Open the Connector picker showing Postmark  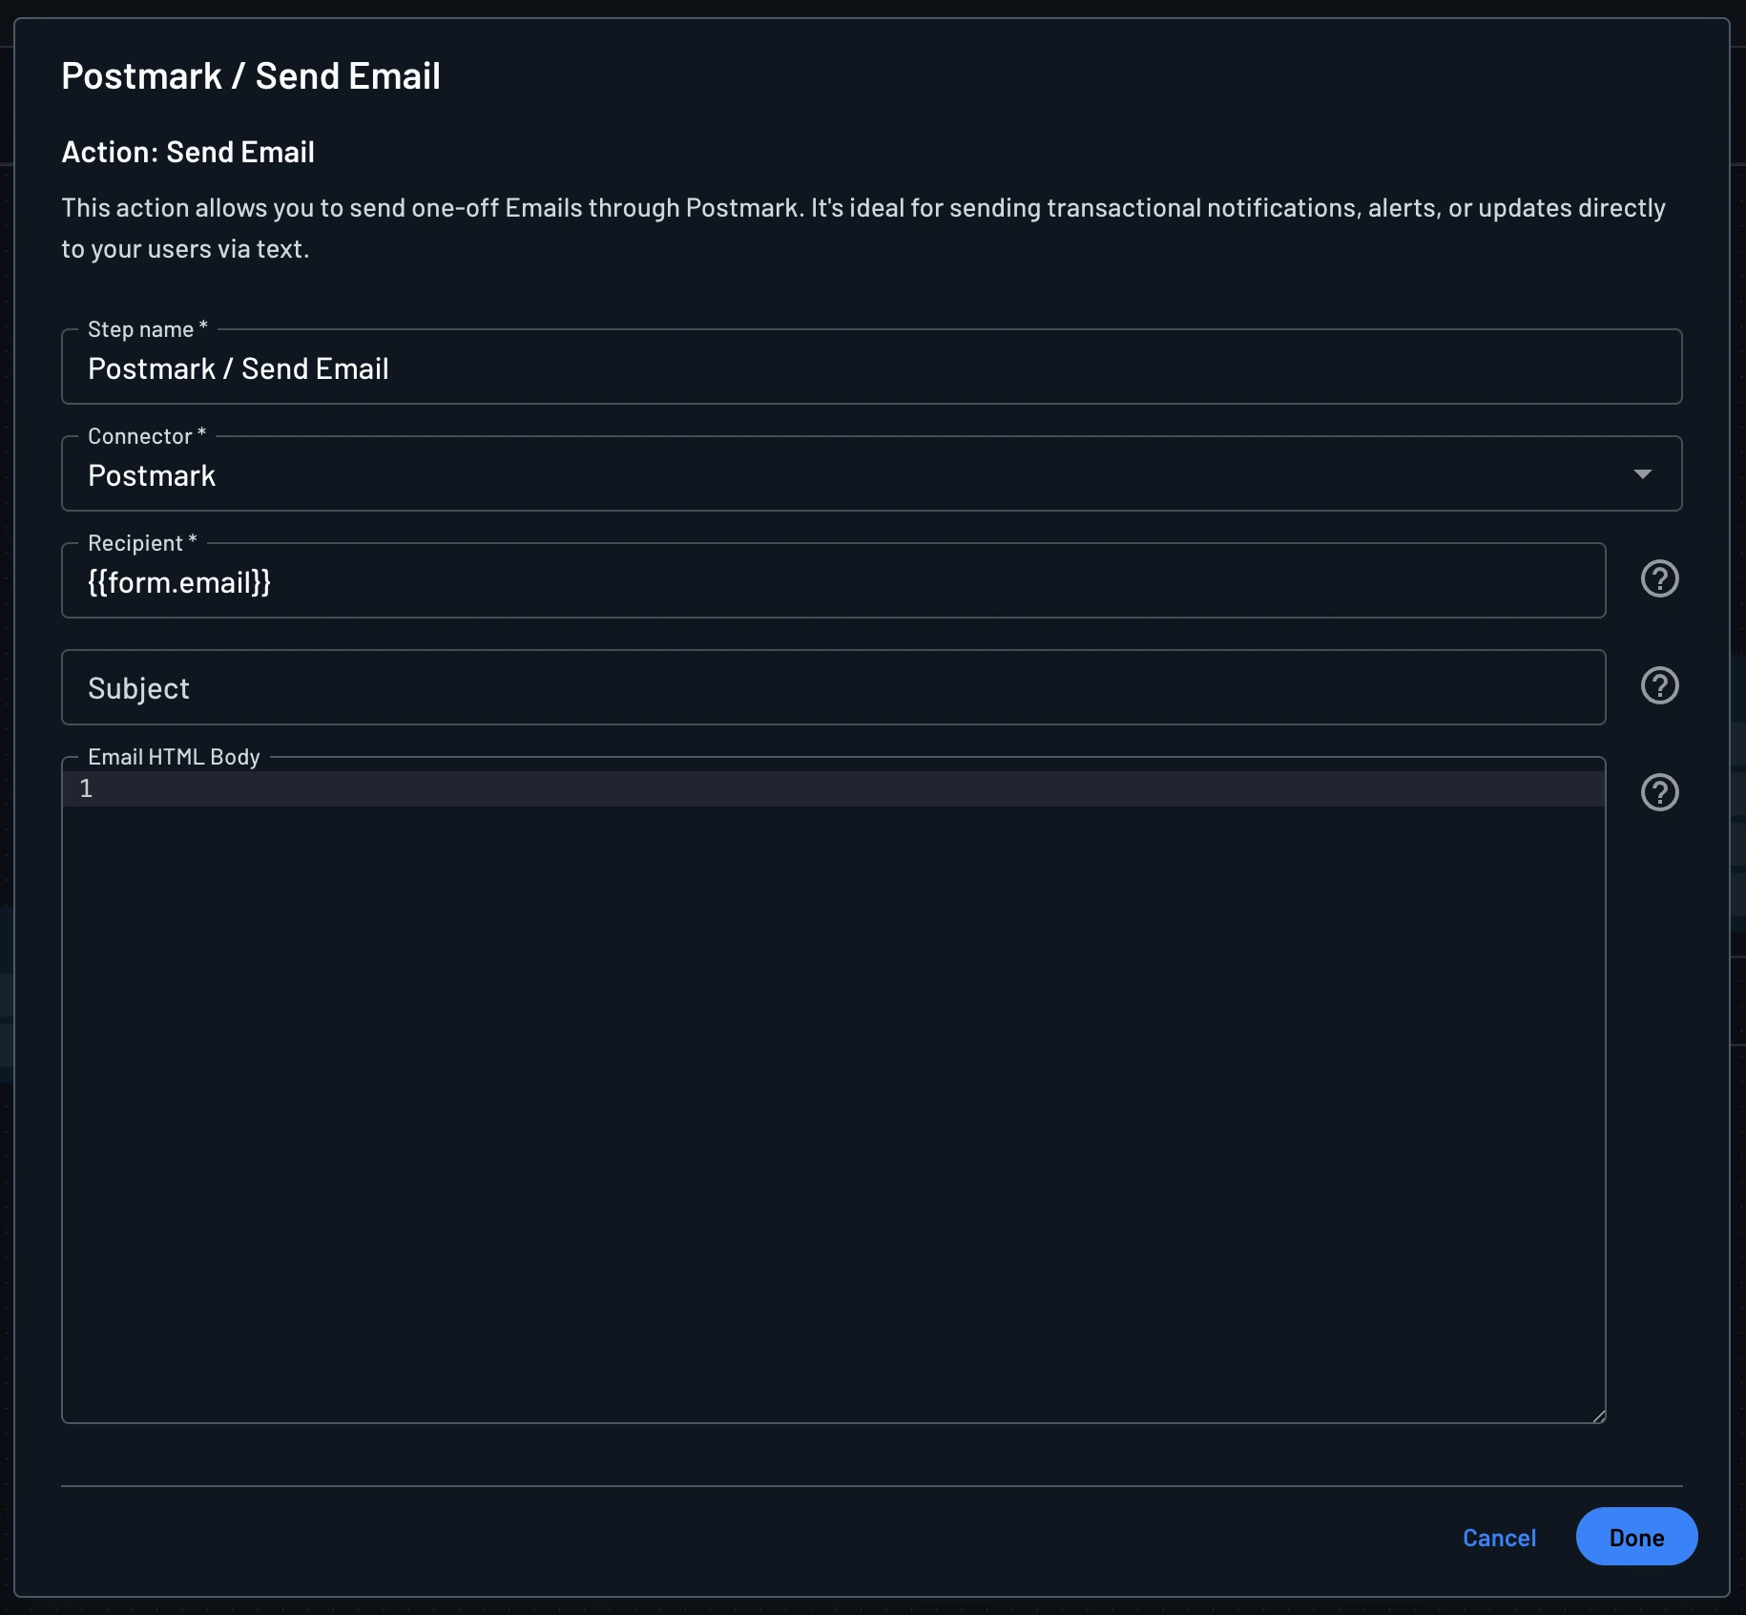1643,473
